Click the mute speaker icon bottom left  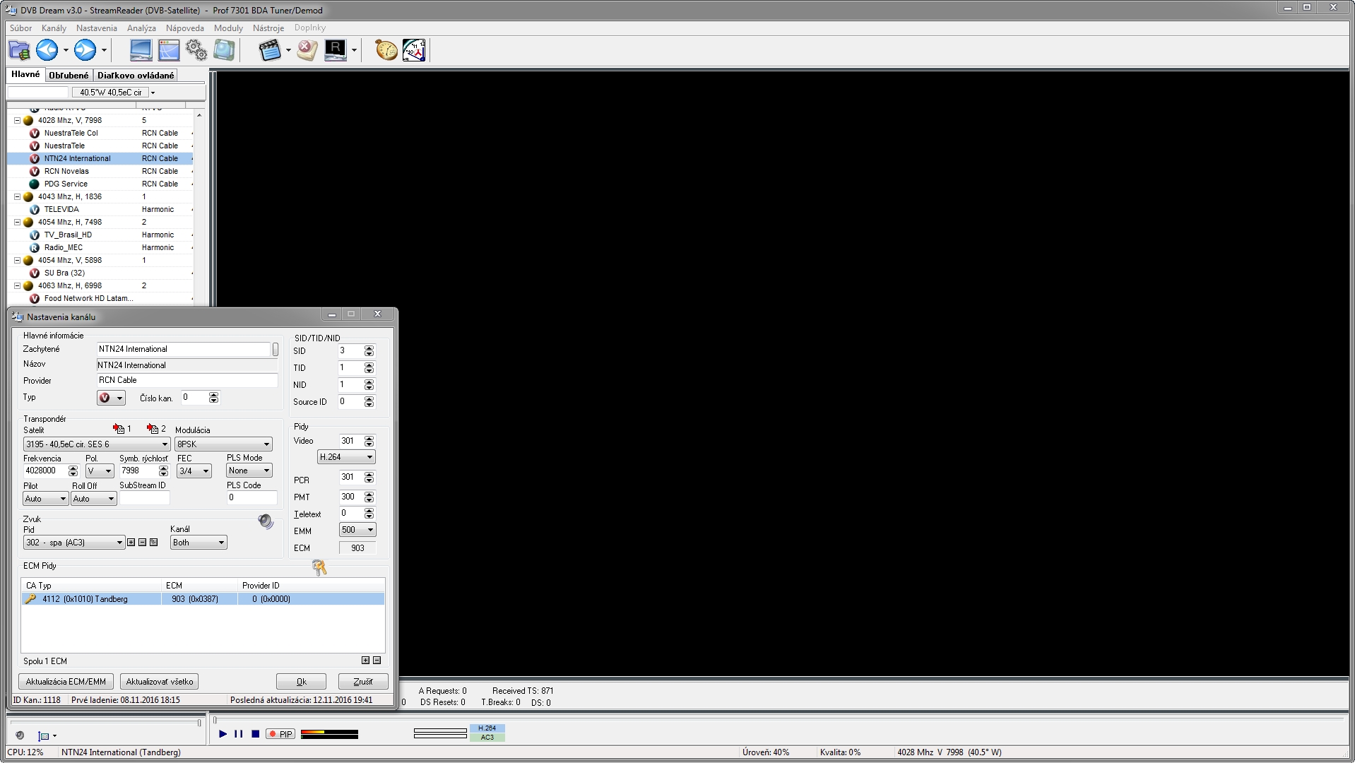click(x=20, y=735)
